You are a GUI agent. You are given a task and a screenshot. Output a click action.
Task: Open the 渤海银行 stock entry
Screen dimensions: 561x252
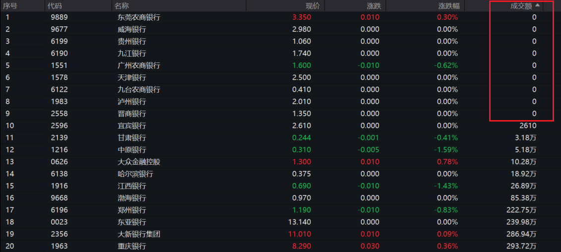pos(132,198)
